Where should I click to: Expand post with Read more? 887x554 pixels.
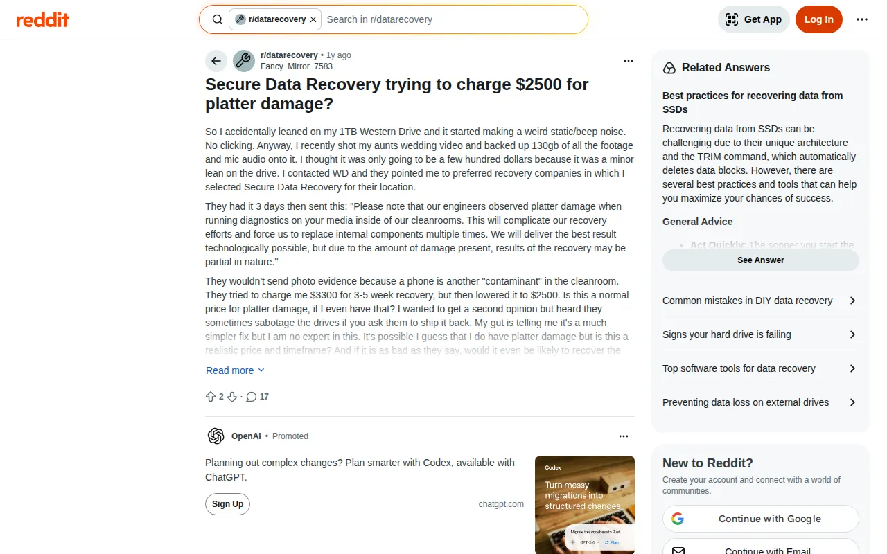coord(235,370)
